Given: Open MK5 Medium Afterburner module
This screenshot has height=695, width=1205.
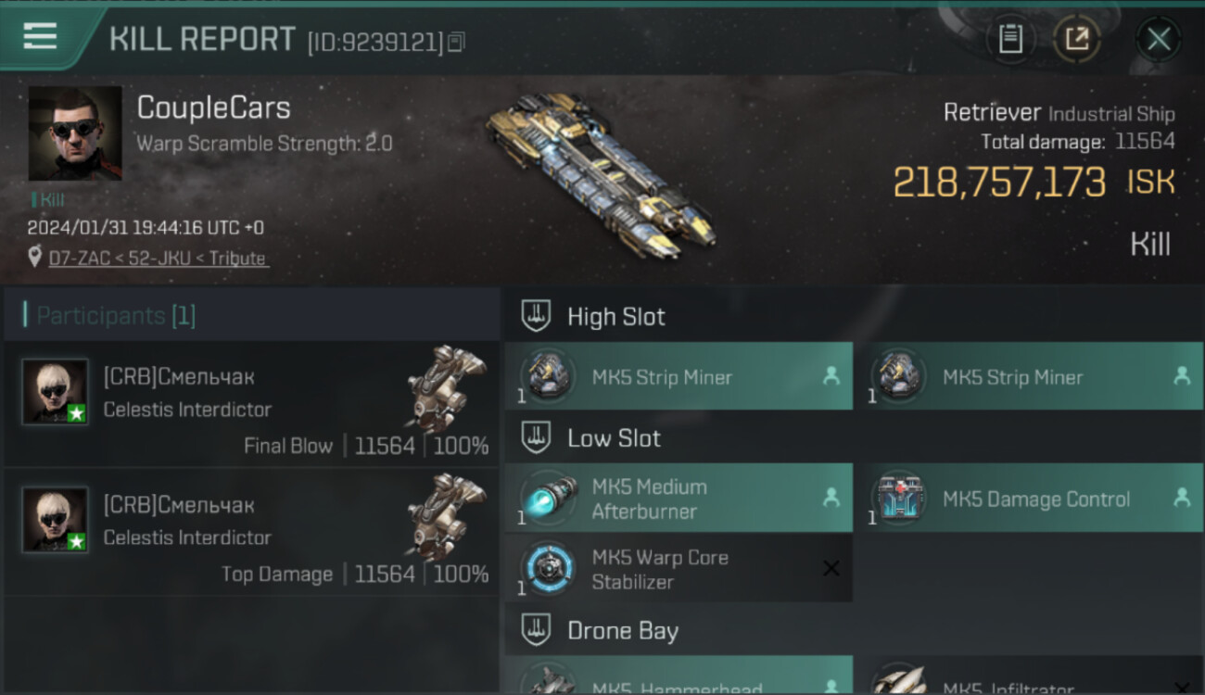Looking at the screenshot, I should [679, 499].
